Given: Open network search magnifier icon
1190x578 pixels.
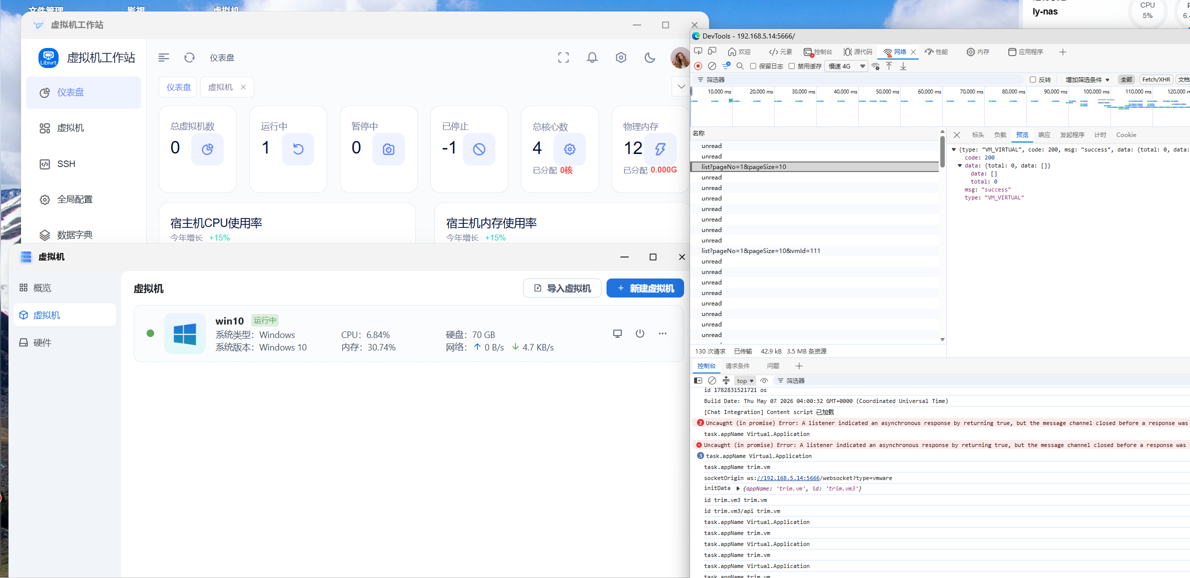Looking at the screenshot, I should point(740,66).
